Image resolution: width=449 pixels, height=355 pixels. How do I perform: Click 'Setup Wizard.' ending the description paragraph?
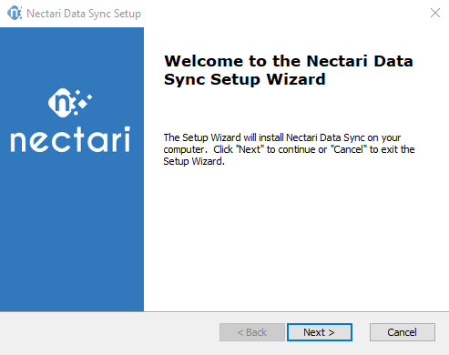(x=194, y=161)
